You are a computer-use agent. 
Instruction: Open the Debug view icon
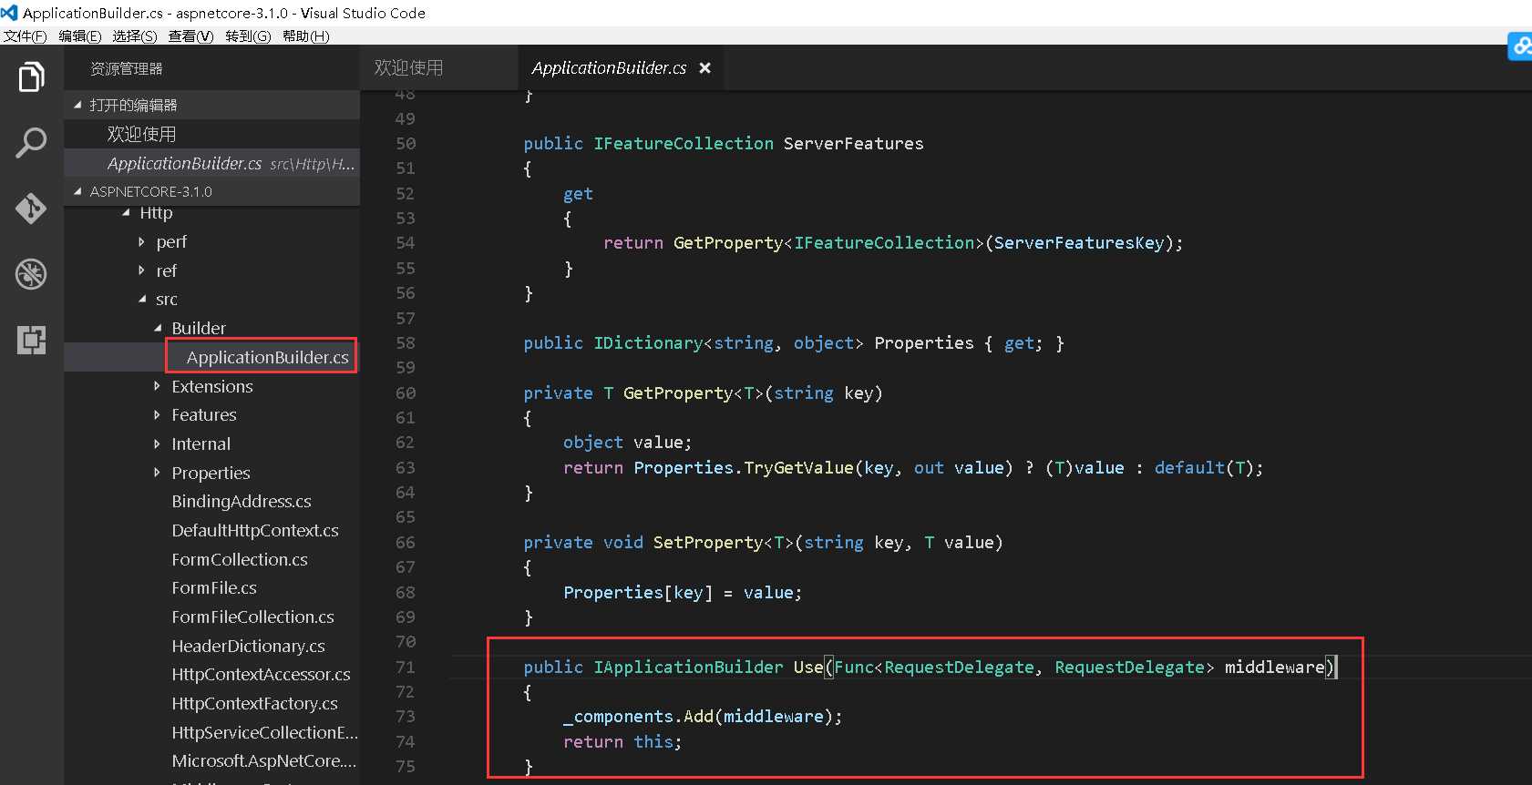[x=31, y=274]
